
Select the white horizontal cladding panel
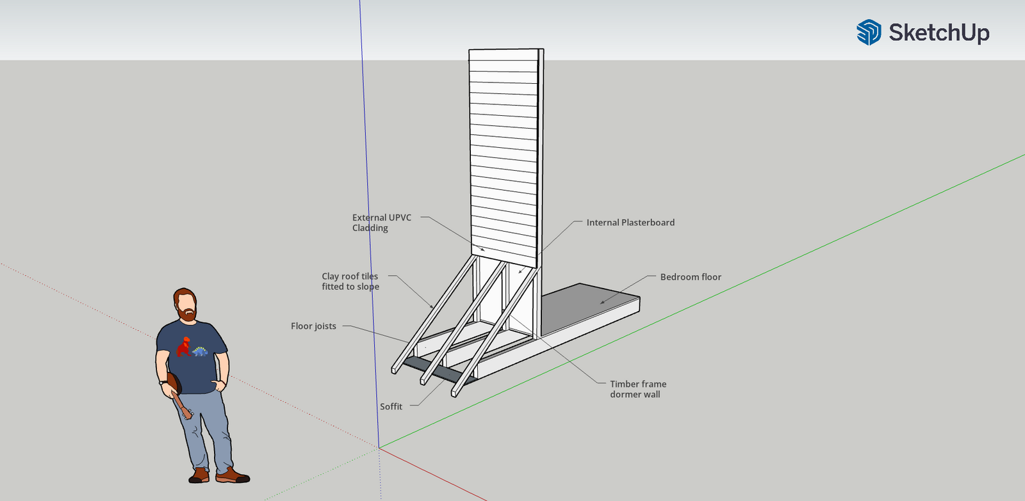(x=504, y=154)
